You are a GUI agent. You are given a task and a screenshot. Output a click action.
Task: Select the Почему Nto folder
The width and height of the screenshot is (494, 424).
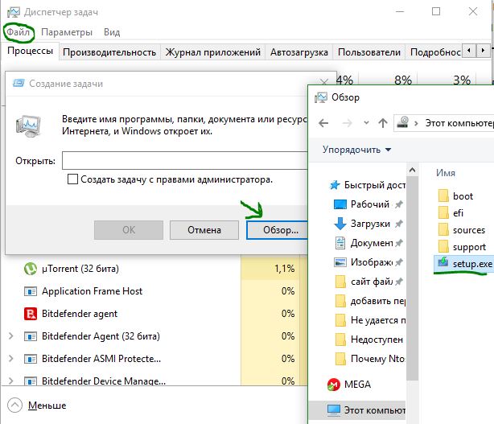[x=370, y=359]
